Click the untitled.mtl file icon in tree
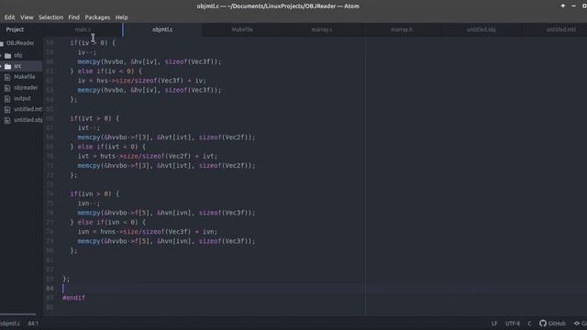 coord(7,110)
